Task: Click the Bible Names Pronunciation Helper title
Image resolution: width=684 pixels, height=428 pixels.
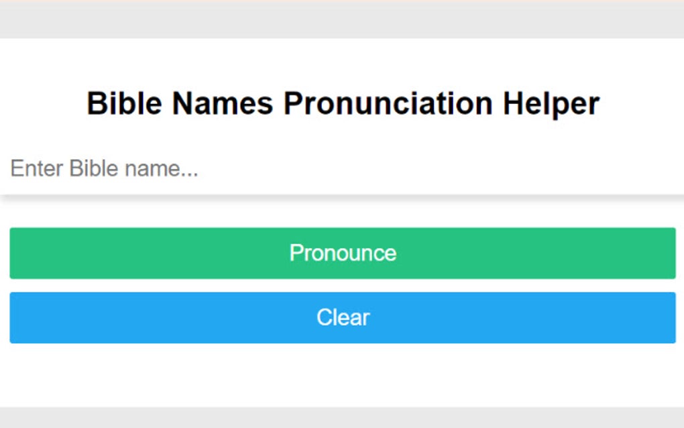Action: click(x=342, y=103)
